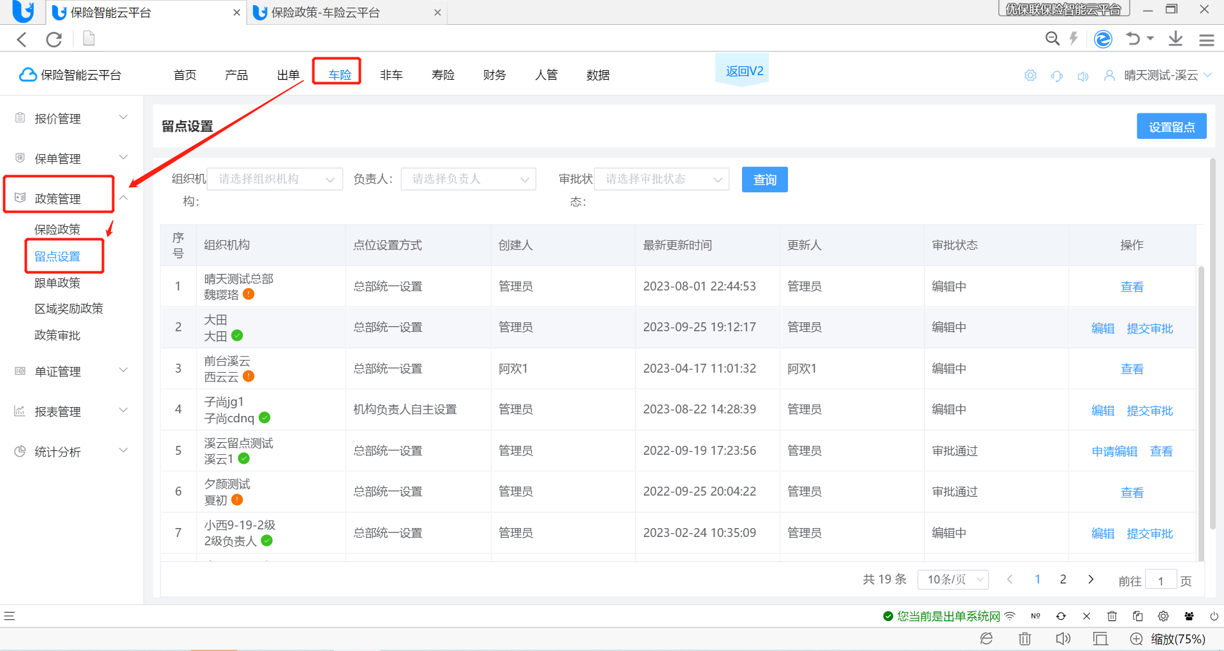Click the sidebar list icon at bottom-left
This screenshot has height=651, width=1224.
[x=9, y=616]
